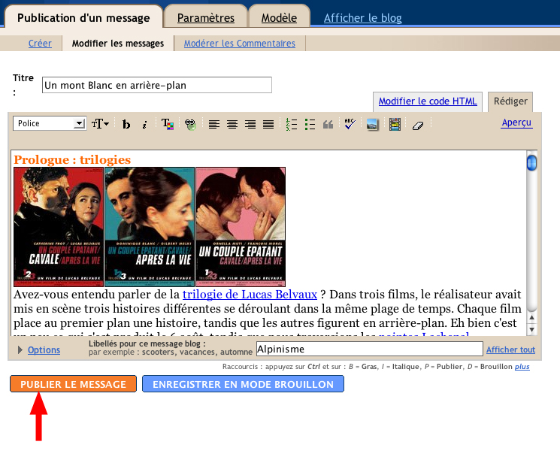Follow the trilogie de Lucas Belvaux link

coord(250,295)
